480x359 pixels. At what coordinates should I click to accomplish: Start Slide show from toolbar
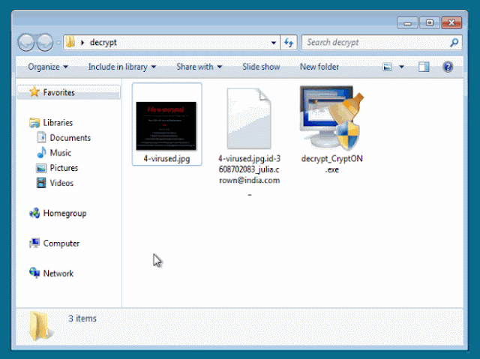[261, 67]
